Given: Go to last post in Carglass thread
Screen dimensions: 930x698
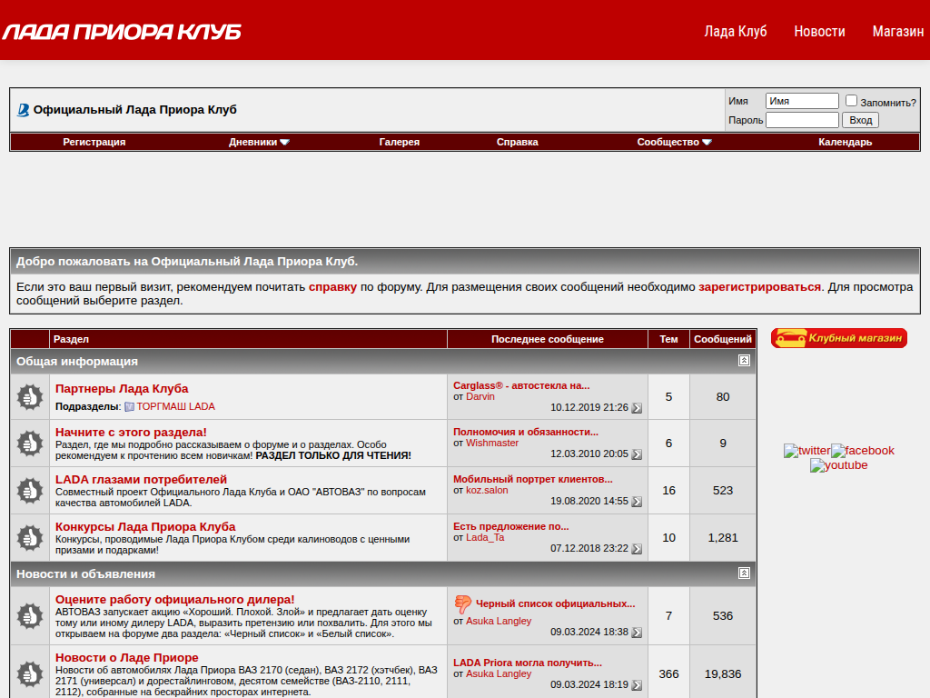Looking at the screenshot, I should point(637,408).
